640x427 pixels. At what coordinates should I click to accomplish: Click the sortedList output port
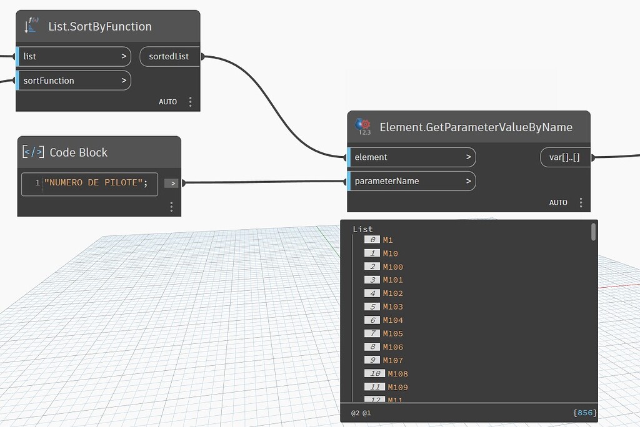[169, 56]
